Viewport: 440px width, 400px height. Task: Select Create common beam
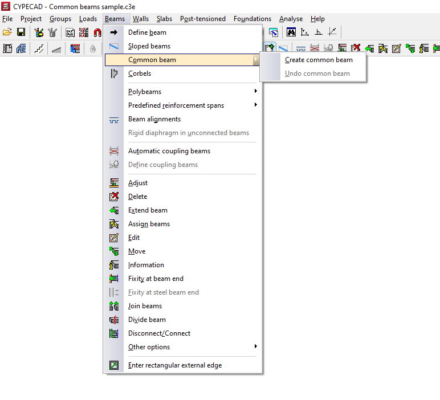pos(319,60)
